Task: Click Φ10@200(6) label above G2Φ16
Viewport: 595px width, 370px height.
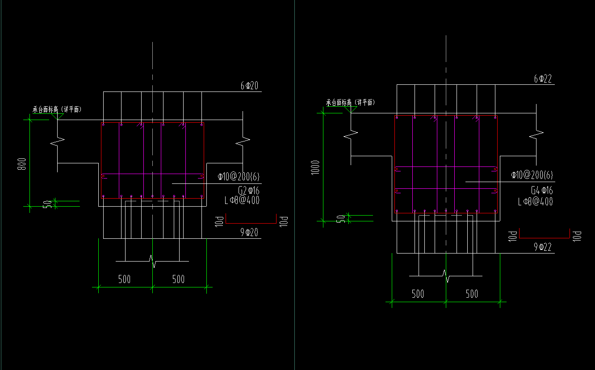Action: [239, 177]
